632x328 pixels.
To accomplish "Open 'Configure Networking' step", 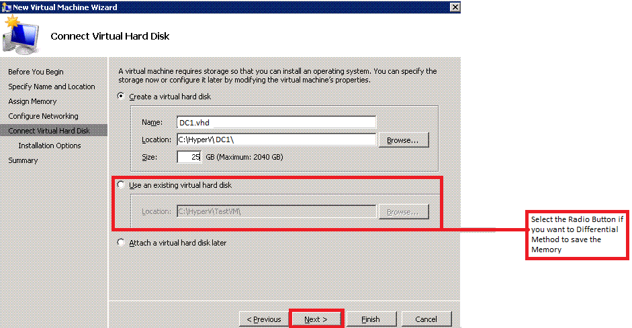I will pyautogui.click(x=43, y=116).
